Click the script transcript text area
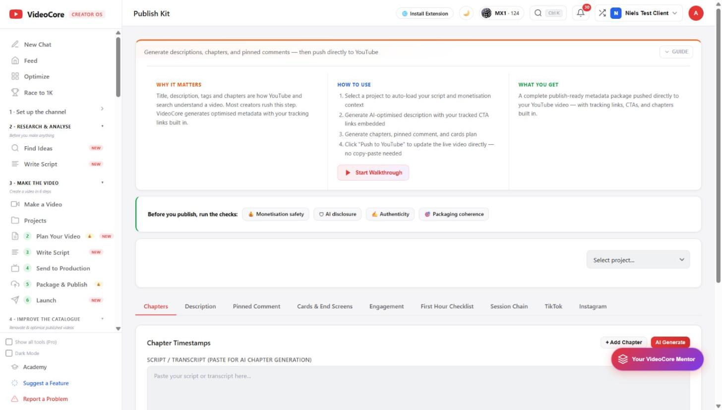The height and width of the screenshot is (410, 722). 418,388
